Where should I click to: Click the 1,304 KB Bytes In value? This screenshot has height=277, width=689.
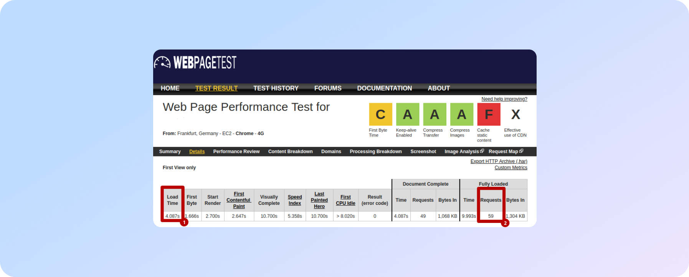(516, 216)
